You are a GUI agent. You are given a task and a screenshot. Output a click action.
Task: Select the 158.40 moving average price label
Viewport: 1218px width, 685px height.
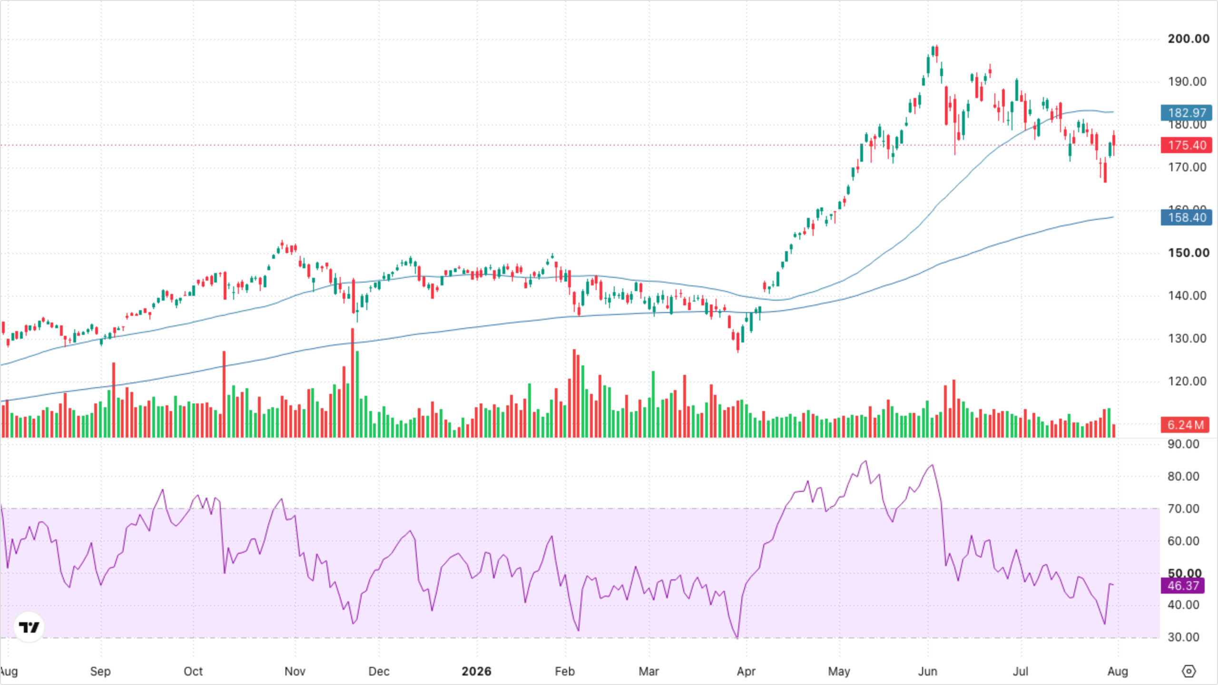[x=1187, y=217]
